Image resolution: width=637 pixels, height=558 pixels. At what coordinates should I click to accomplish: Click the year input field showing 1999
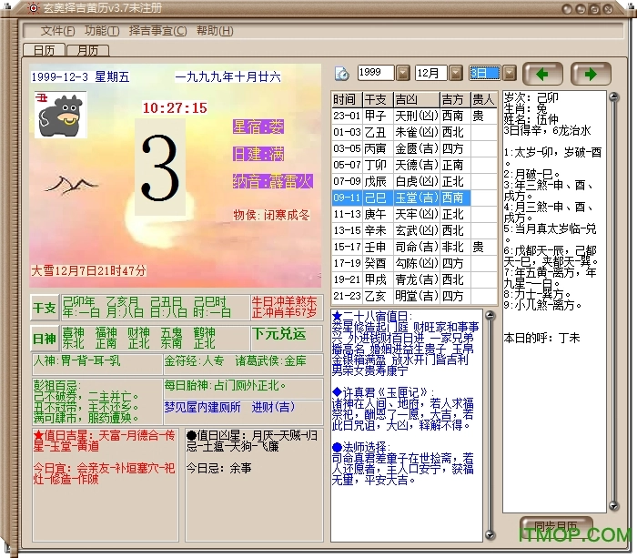[375, 73]
